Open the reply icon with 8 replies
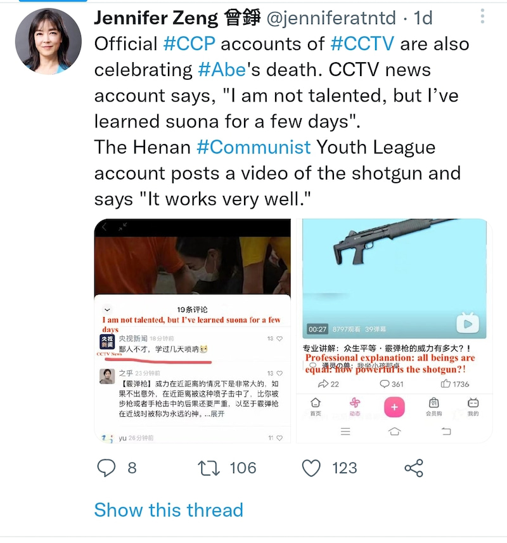507x543 pixels. [106, 468]
